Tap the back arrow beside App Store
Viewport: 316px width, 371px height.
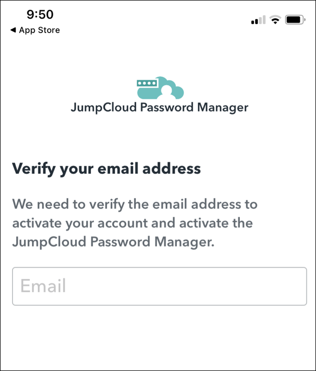coord(13,30)
